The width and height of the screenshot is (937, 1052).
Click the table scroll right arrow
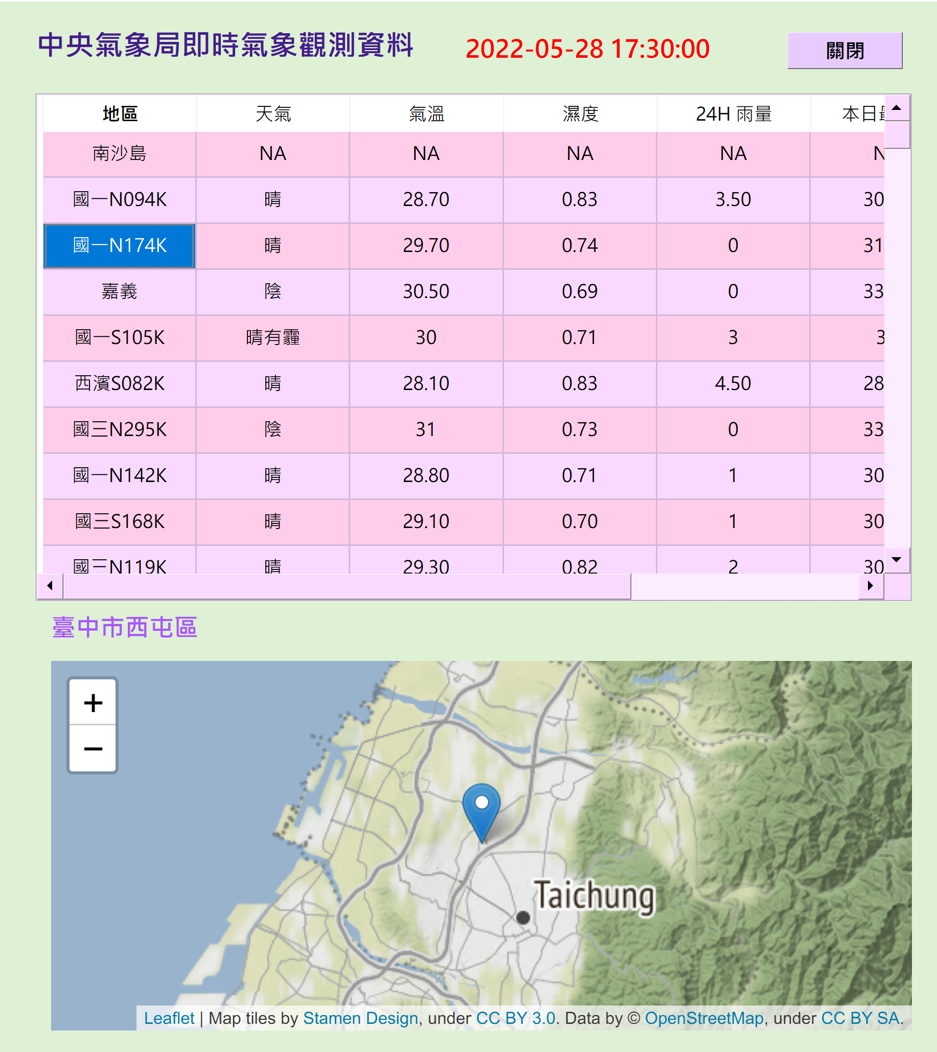871,586
